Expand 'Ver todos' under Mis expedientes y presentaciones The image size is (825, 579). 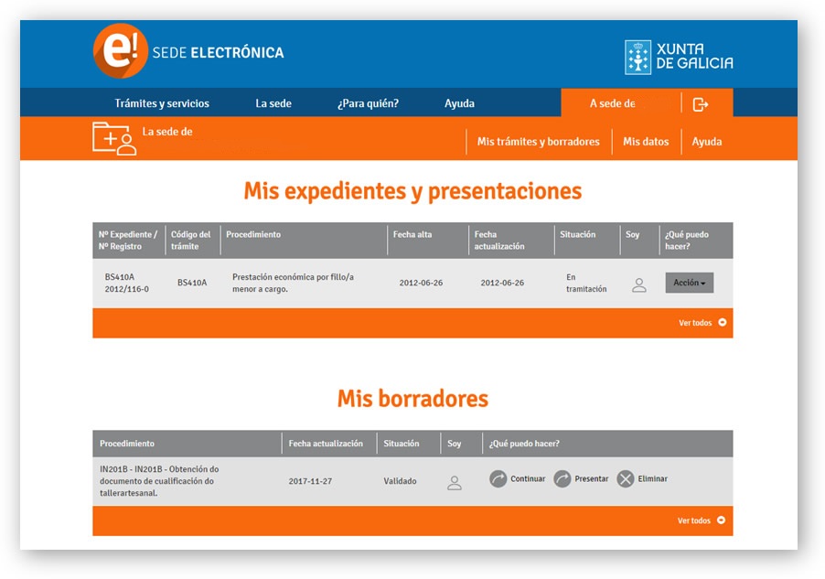(x=698, y=323)
